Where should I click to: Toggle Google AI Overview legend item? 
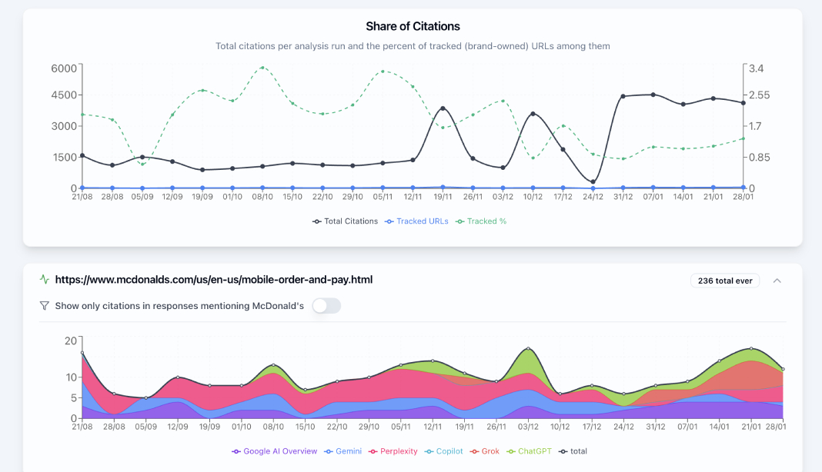pyautogui.click(x=274, y=451)
